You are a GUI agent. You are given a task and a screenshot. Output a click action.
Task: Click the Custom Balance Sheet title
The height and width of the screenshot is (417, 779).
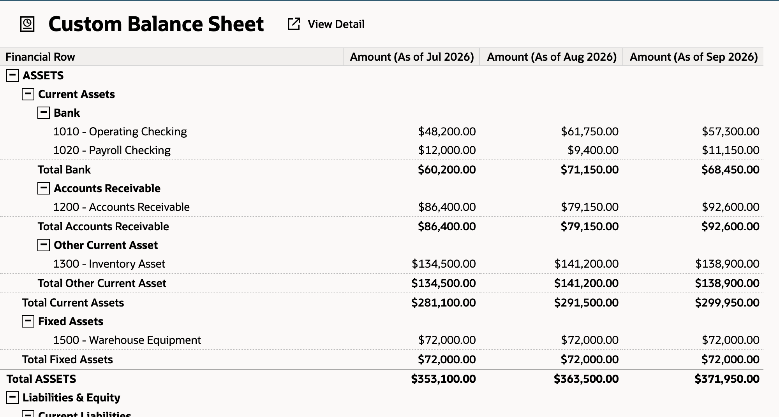(x=156, y=24)
